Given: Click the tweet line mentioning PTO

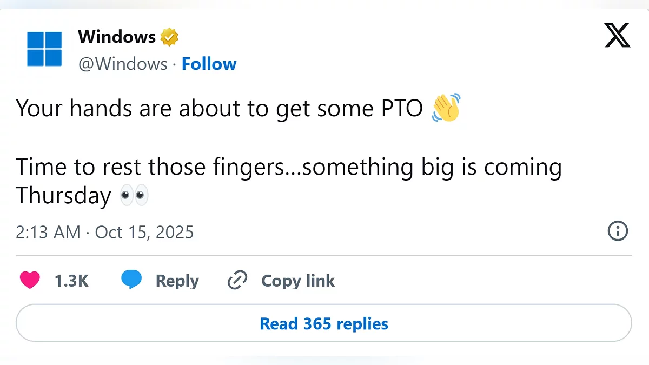Looking at the screenshot, I should (x=219, y=109).
